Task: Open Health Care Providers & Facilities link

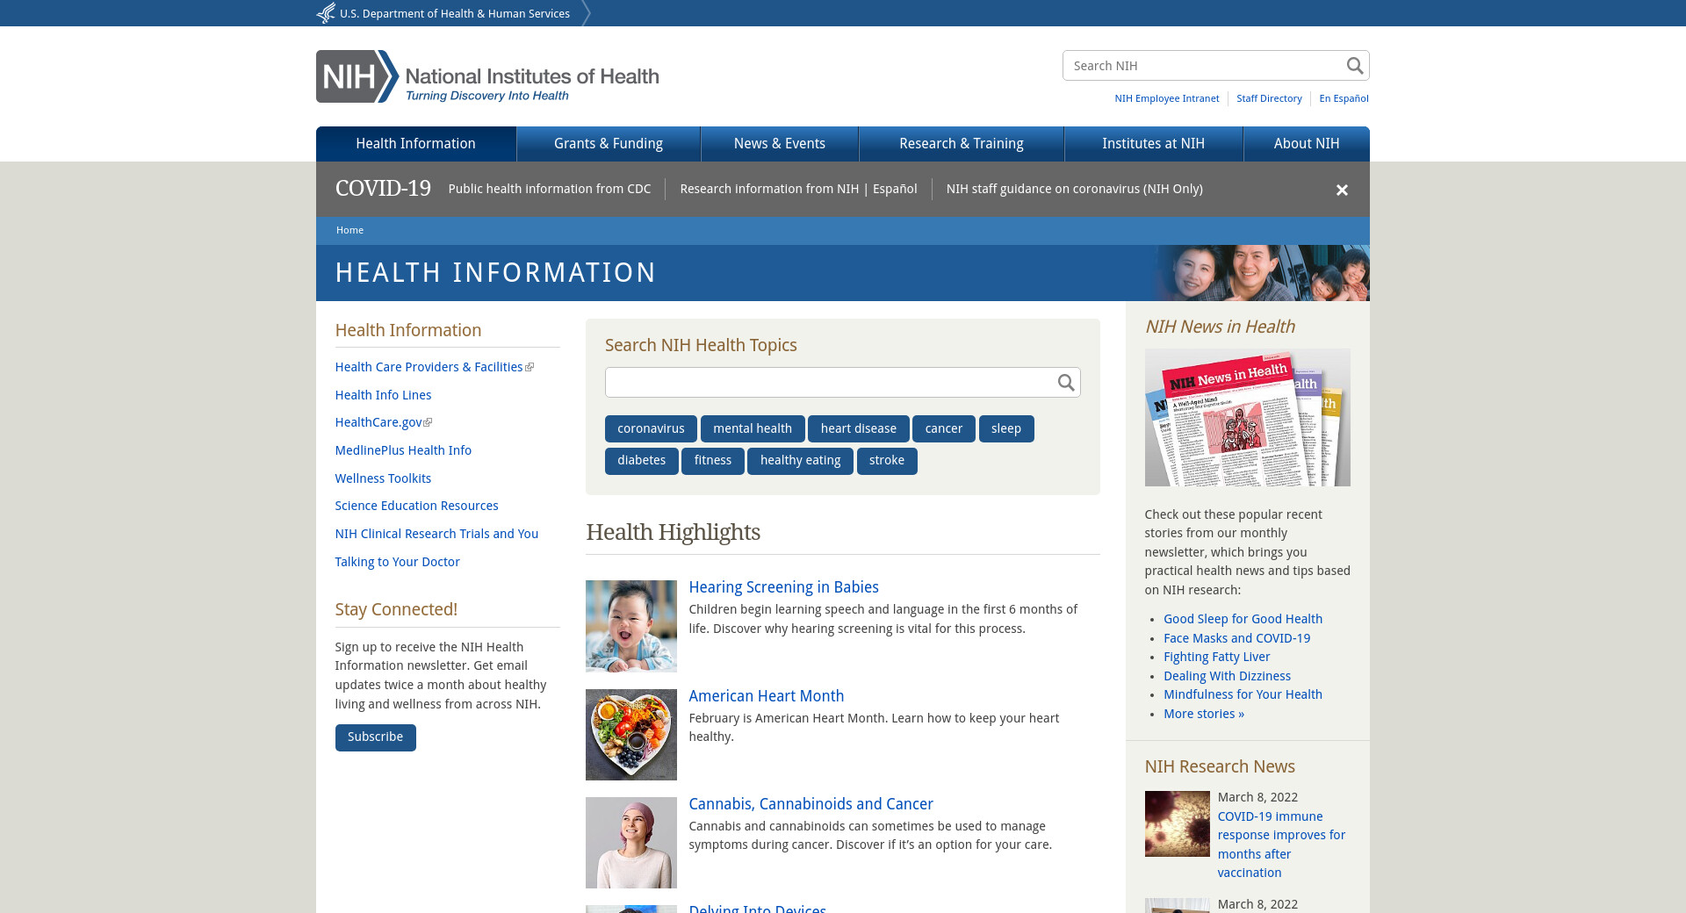Action: (x=429, y=367)
